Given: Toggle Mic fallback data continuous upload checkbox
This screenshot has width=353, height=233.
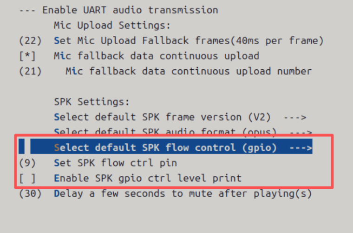Looking at the screenshot, I should (27, 56).
